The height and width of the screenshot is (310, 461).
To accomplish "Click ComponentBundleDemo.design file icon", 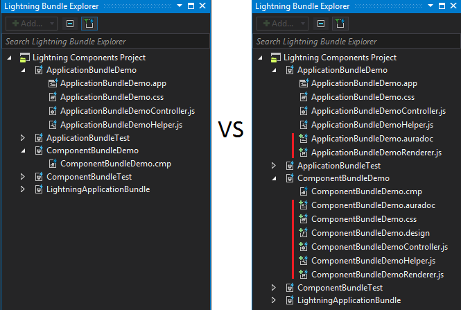I will [303, 233].
